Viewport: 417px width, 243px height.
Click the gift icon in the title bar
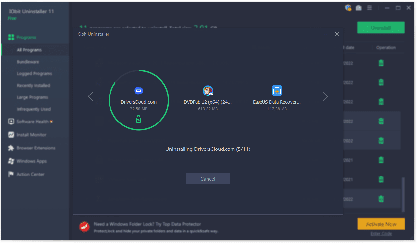click(x=348, y=7)
